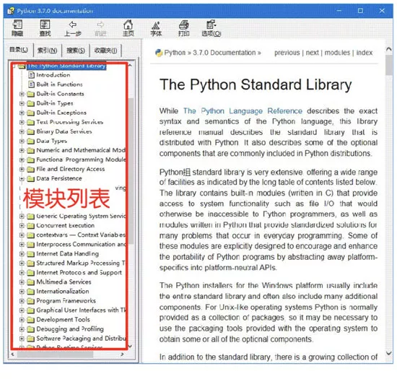The height and width of the screenshot is (379, 397).
Task: Click the 'next' navigation link
Action: (312, 53)
